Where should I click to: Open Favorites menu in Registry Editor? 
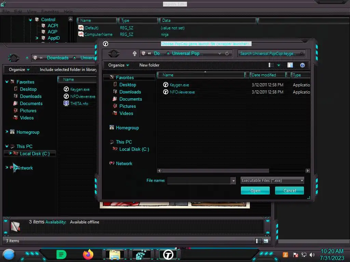click(x=50, y=12)
